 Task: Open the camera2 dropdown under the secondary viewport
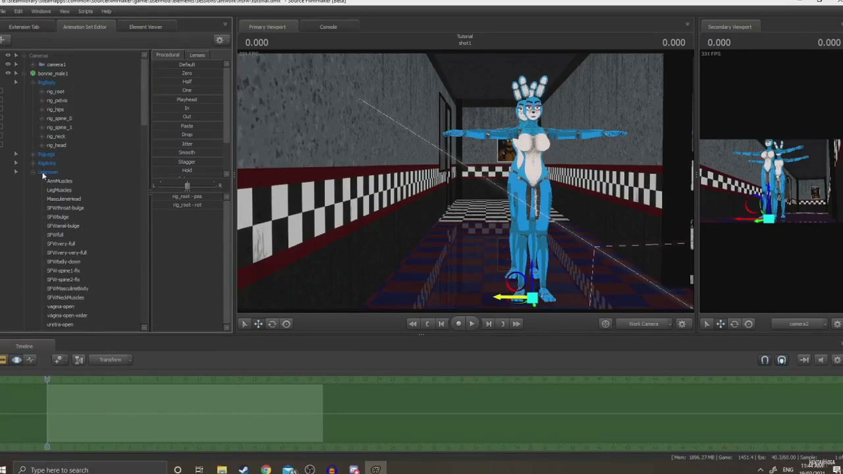coord(798,323)
